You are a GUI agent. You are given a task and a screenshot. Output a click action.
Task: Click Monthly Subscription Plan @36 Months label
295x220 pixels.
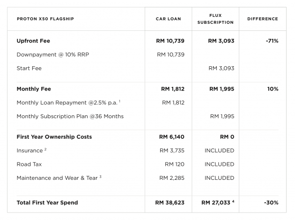70,116
